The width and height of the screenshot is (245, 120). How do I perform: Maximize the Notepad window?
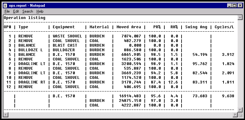234,6
